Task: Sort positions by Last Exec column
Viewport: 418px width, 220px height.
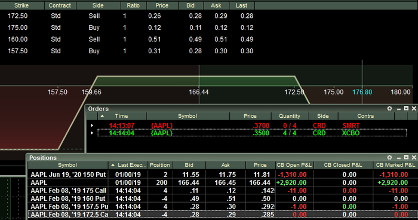Action: [128, 165]
